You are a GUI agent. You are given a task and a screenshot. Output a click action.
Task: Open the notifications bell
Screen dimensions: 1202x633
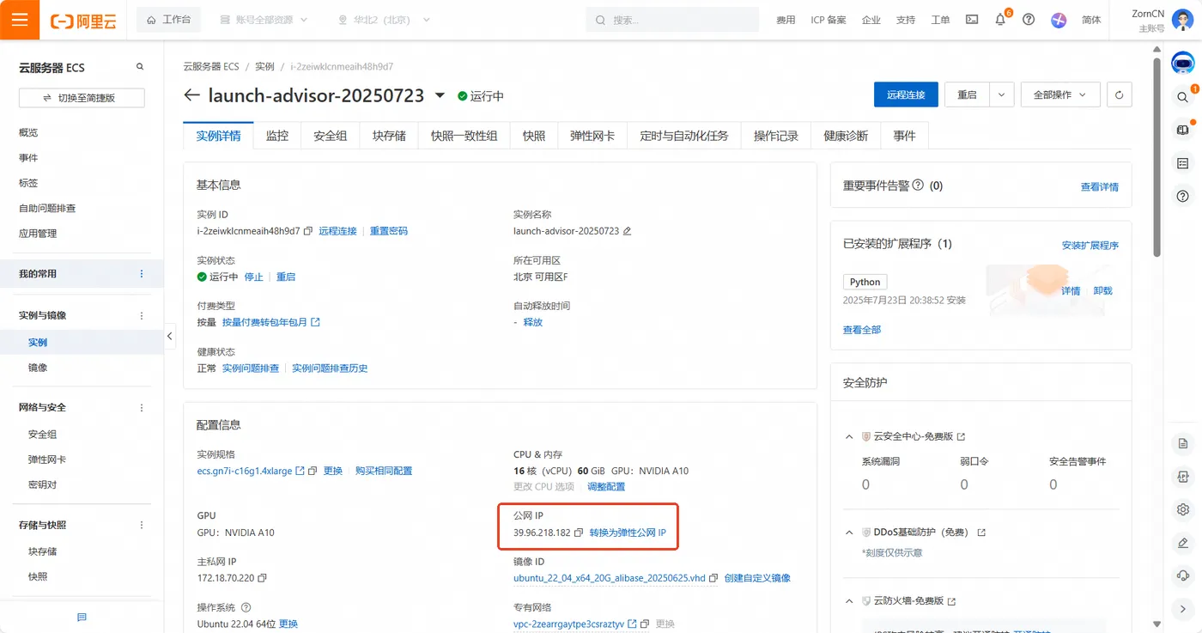pos(1000,20)
